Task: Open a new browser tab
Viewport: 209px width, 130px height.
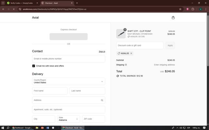Action: coord(77,3)
